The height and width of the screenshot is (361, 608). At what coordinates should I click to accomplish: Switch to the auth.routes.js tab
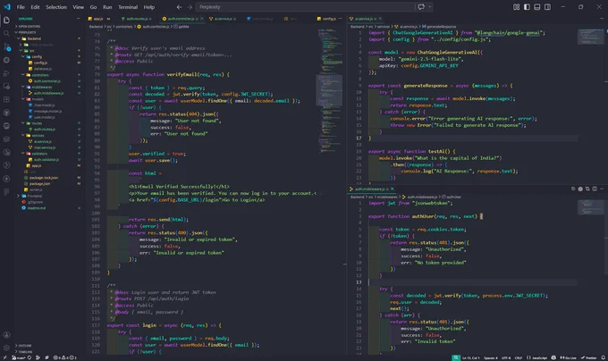pyautogui.click(x=136, y=19)
